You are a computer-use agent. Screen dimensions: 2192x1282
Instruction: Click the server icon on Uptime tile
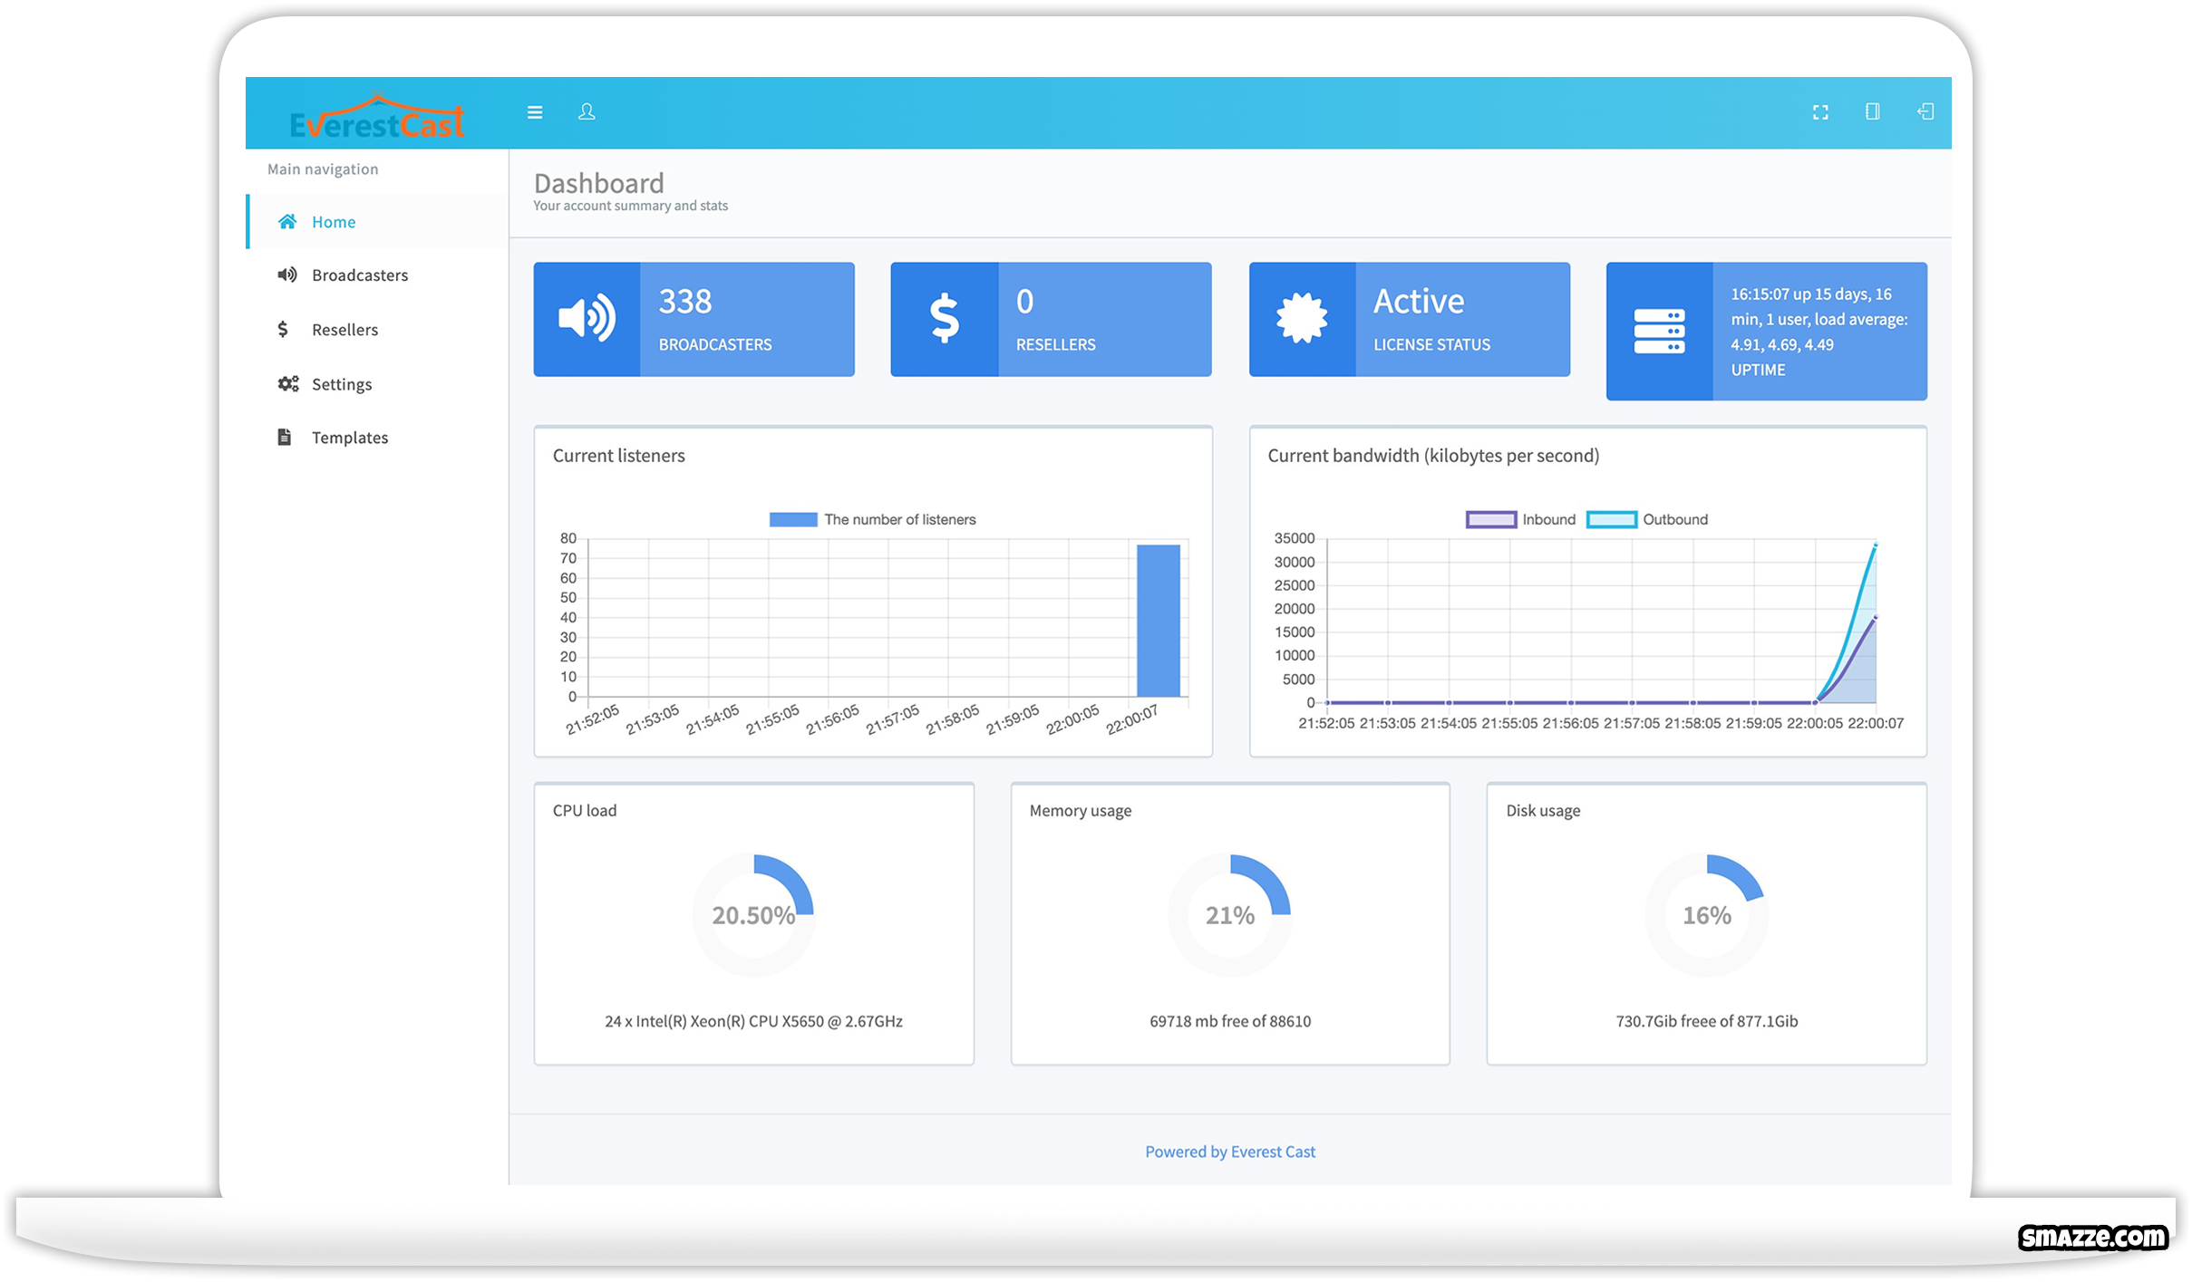tap(1658, 332)
